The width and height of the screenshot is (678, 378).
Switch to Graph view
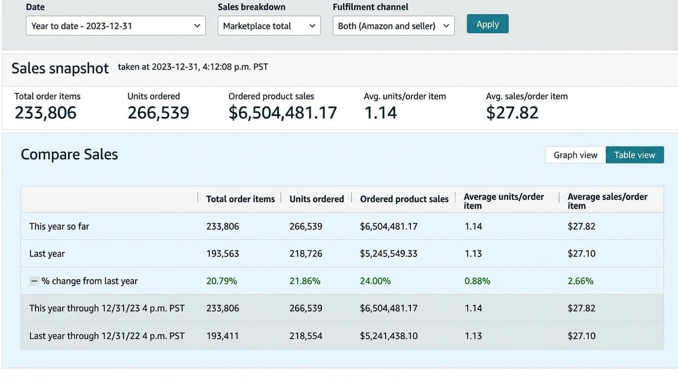576,155
